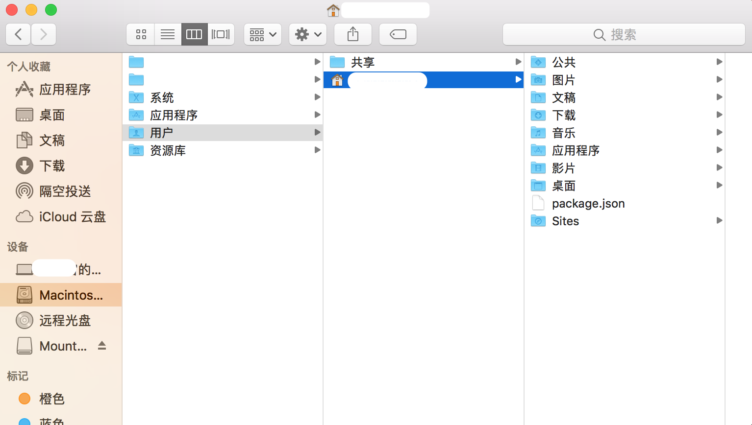This screenshot has width=752, height=425.
Task: Select 应用程序 folder in third column
Action: [x=625, y=150]
